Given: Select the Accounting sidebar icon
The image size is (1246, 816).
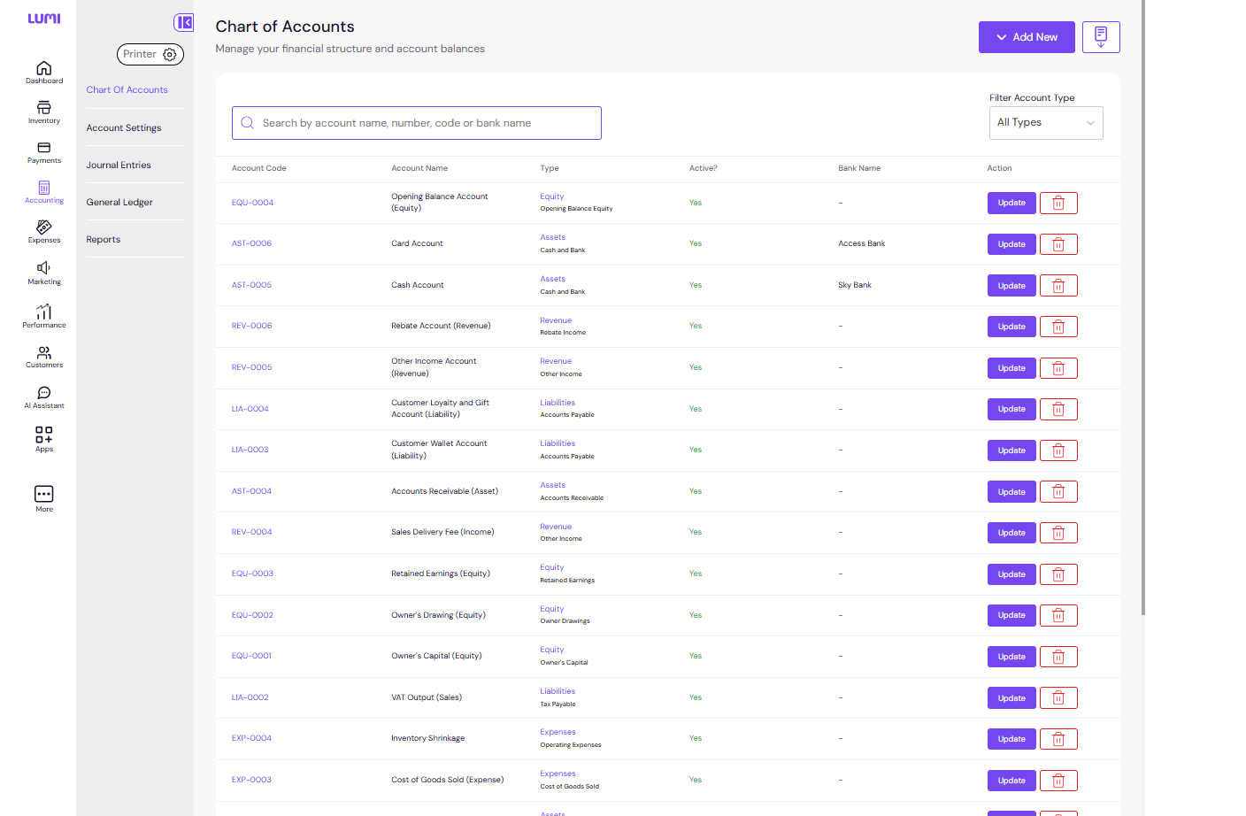Looking at the screenshot, I should [43, 192].
